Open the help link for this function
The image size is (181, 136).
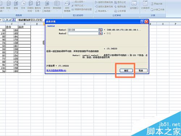tap(56, 70)
